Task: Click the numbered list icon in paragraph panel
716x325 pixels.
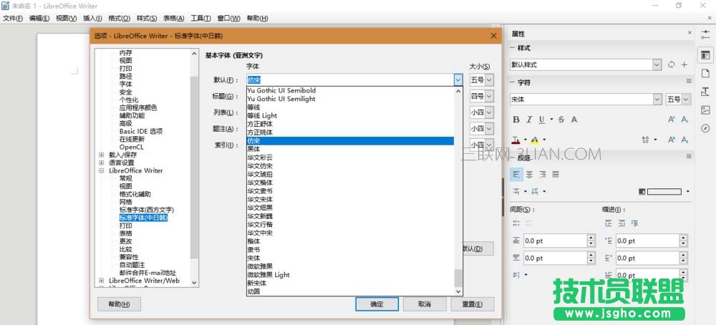Action: 535,191
